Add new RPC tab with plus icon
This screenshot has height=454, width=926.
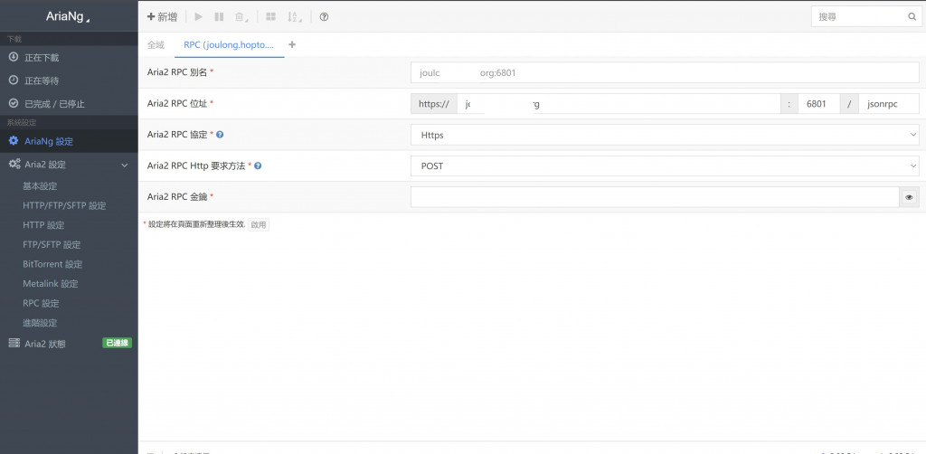click(292, 45)
